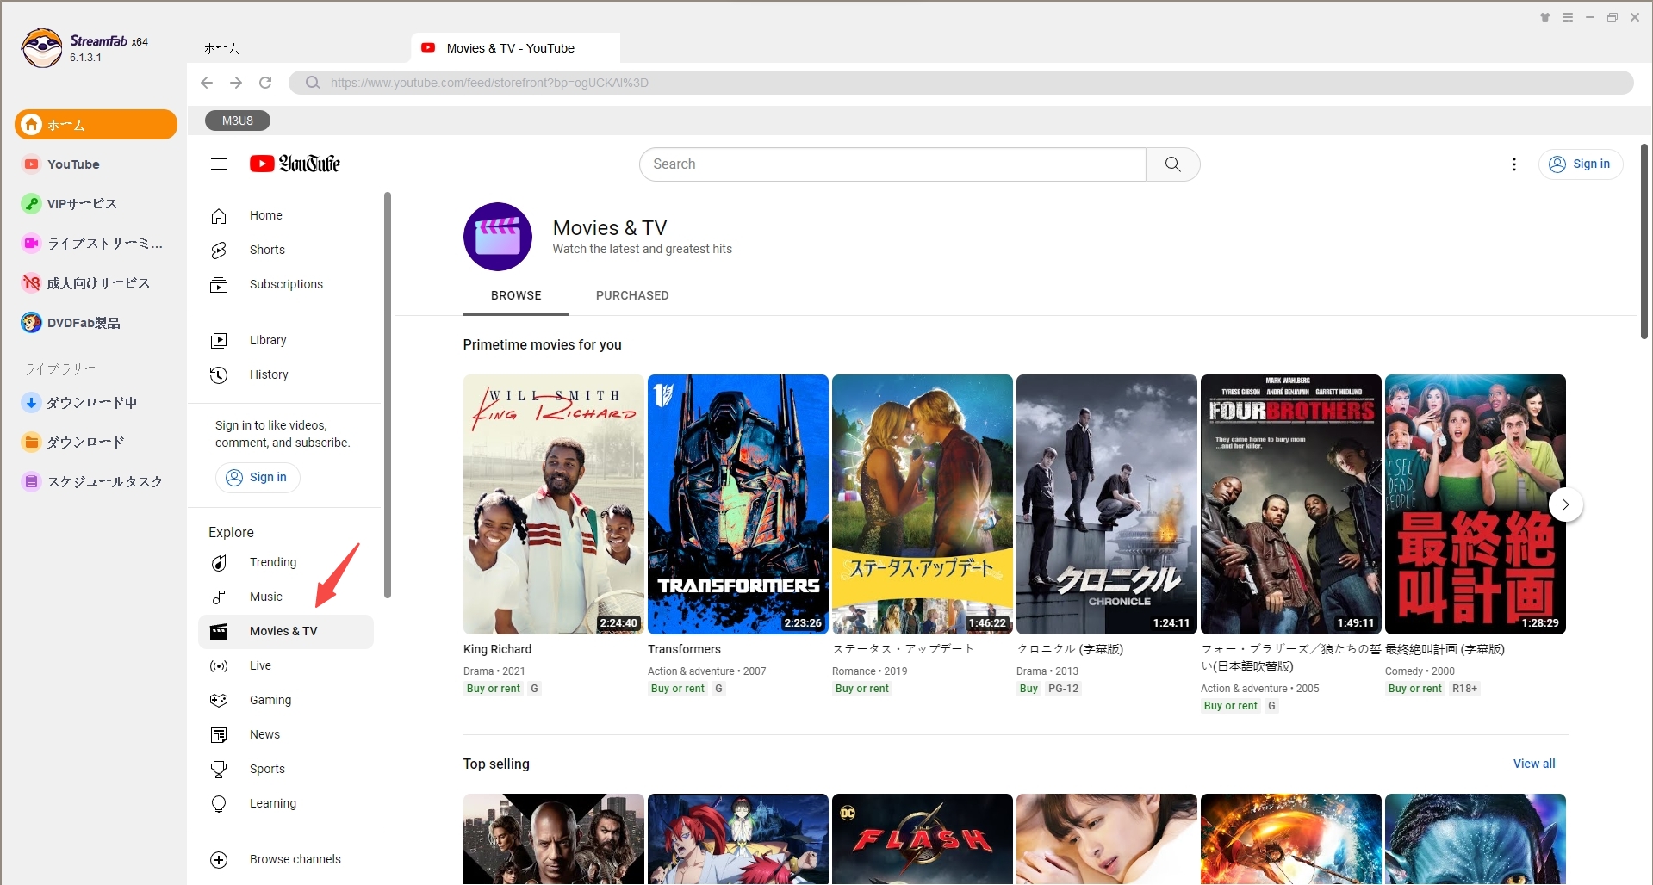The width and height of the screenshot is (1653, 885).
Task: Open Gaming in Explore section
Action: [x=286, y=700]
